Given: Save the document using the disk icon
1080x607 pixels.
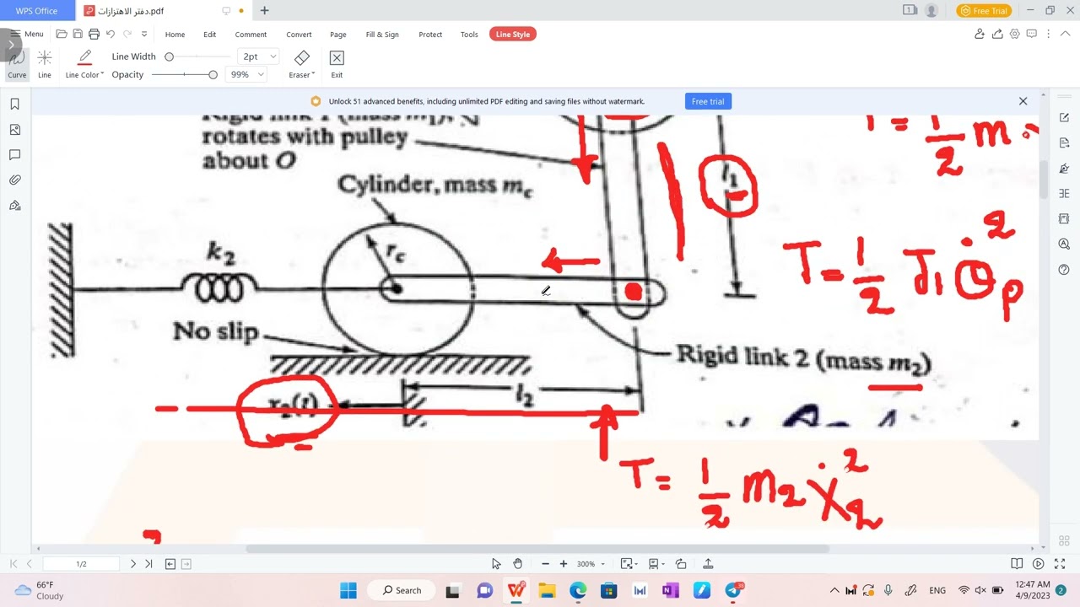Looking at the screenshot, I should 78,34.
